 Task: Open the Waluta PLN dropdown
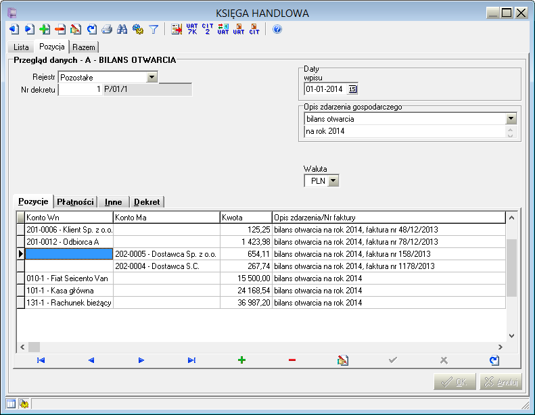point(333,180)
